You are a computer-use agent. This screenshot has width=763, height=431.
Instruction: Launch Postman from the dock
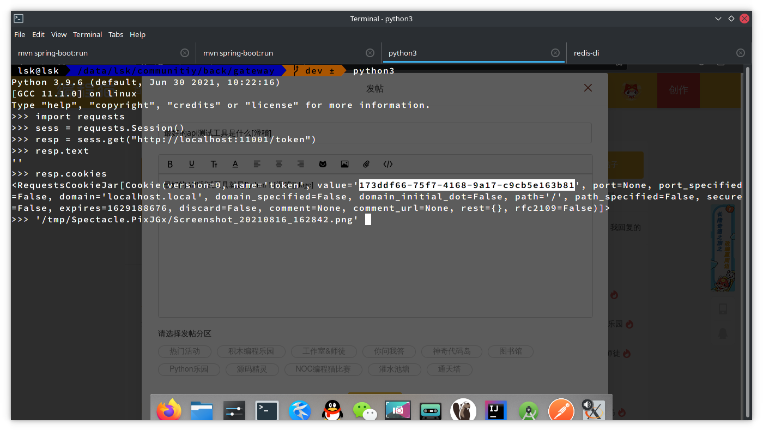tap(561, 410)
